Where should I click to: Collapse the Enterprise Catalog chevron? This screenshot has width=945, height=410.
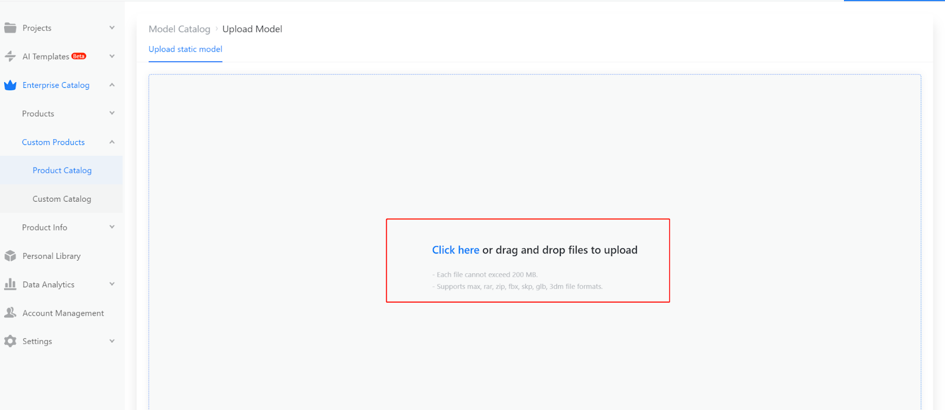(x=112, y=85)
